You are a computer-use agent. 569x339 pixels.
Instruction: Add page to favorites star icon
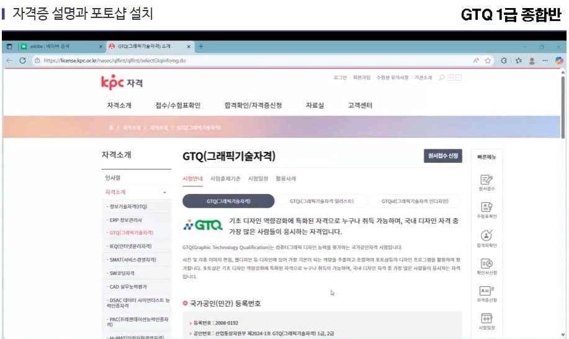[x=488, y=61]
